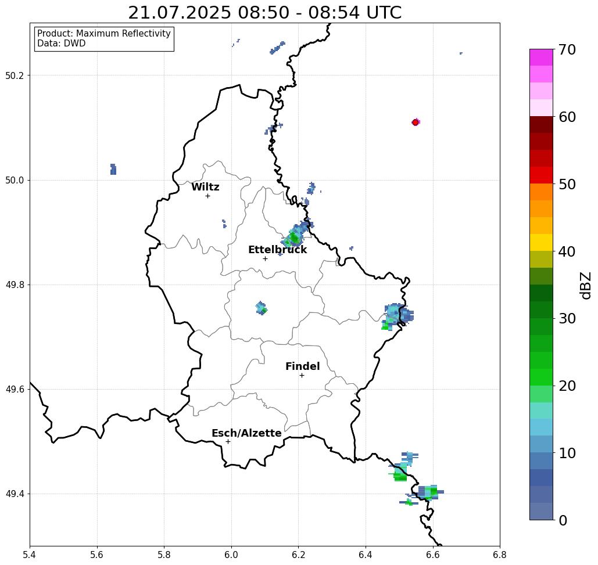
Task: Click the 'Product: Maximum Reflectivity' label
Action: (x=103, y=34)
